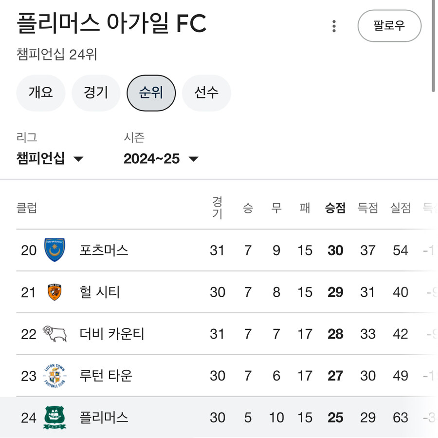Sort standings by the 승점 points column
438x438 pixels.
[x=335, y=208]
